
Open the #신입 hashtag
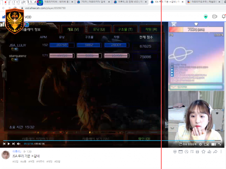(15, 162)
